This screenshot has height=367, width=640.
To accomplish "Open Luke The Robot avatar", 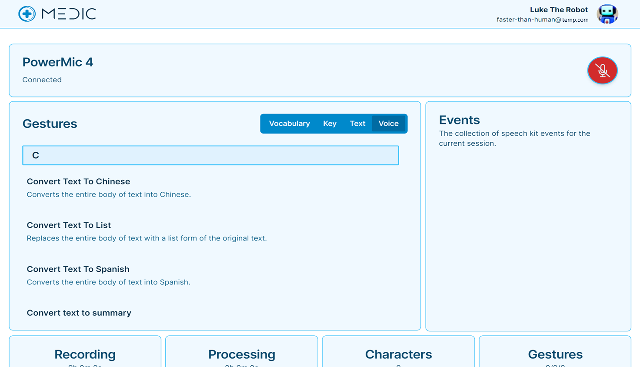I will click(607, 14).
